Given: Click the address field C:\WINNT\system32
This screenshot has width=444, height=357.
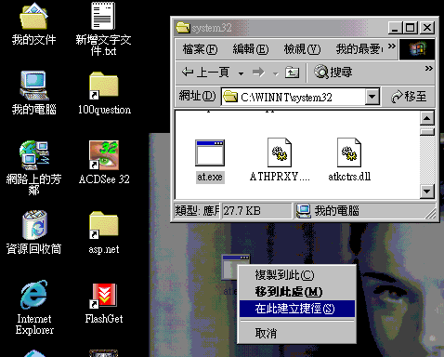Looking at the screenshot, I should tap(294, 97).
